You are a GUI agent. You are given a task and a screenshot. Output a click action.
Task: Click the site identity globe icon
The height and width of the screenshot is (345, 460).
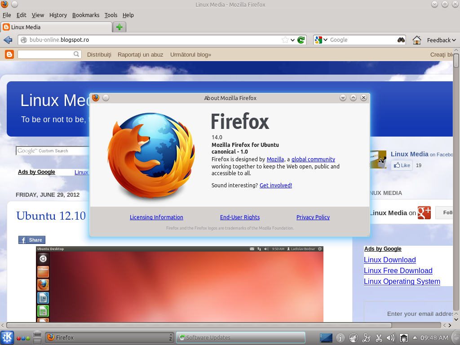pyautogui.click(x=24, y=40)
